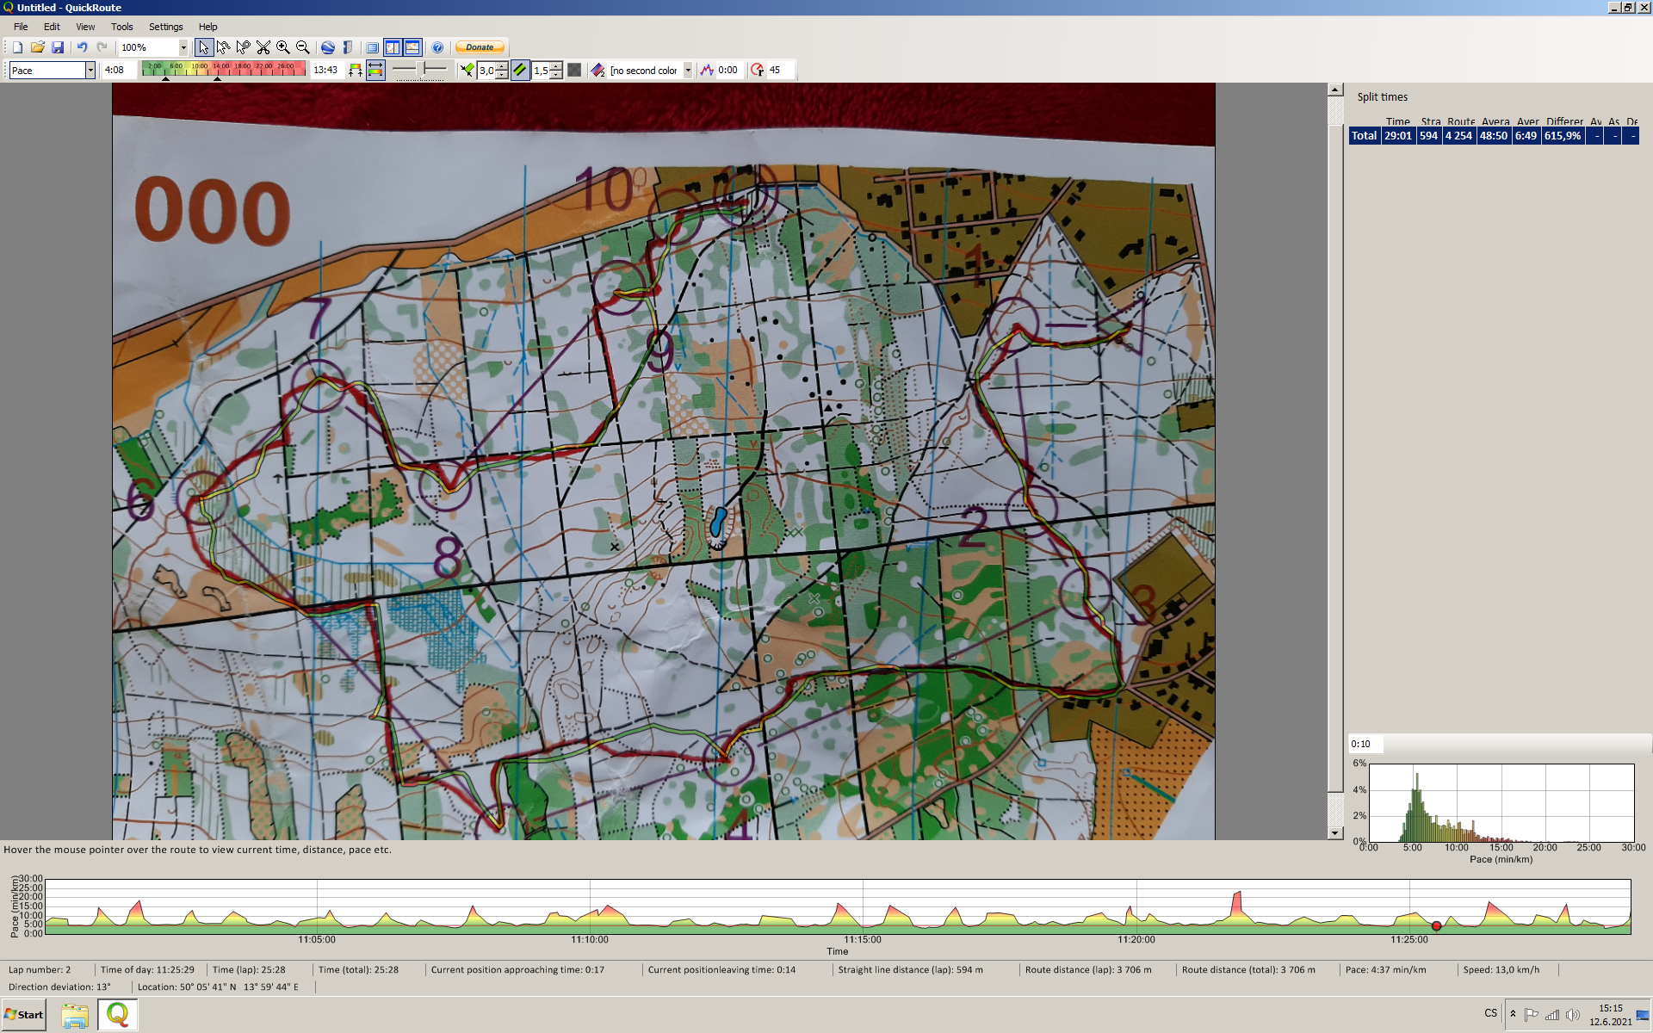Select the Total row in Split times
Viewport: 1653px width, 1033px height.
pyautogui.click(x=1494, y=136)
